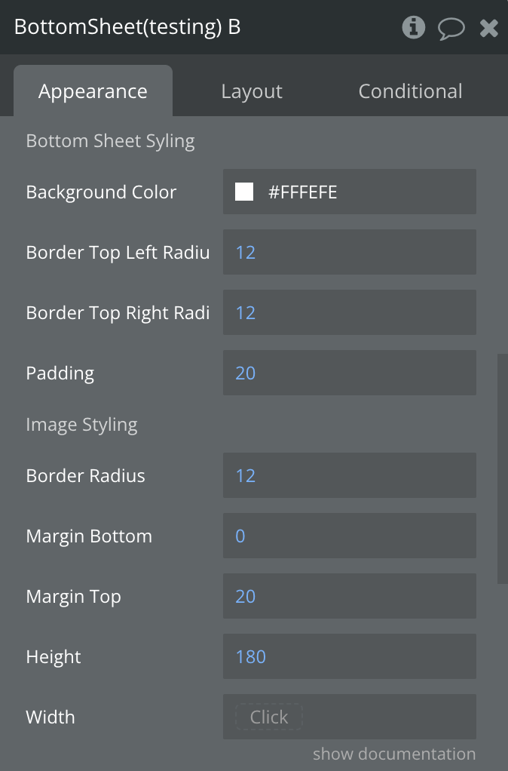508x771 pixels.
Task: Click the panel's vertical scrollbar
Action: coord(500,468)
